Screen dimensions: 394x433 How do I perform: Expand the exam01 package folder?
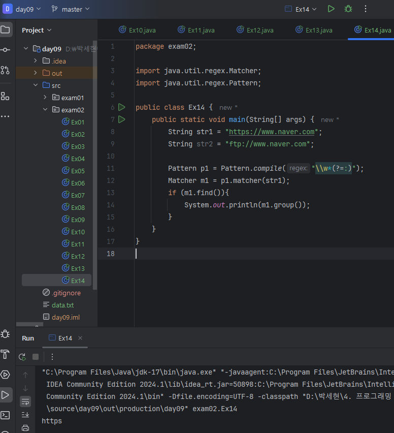click(x=45, y=98)
